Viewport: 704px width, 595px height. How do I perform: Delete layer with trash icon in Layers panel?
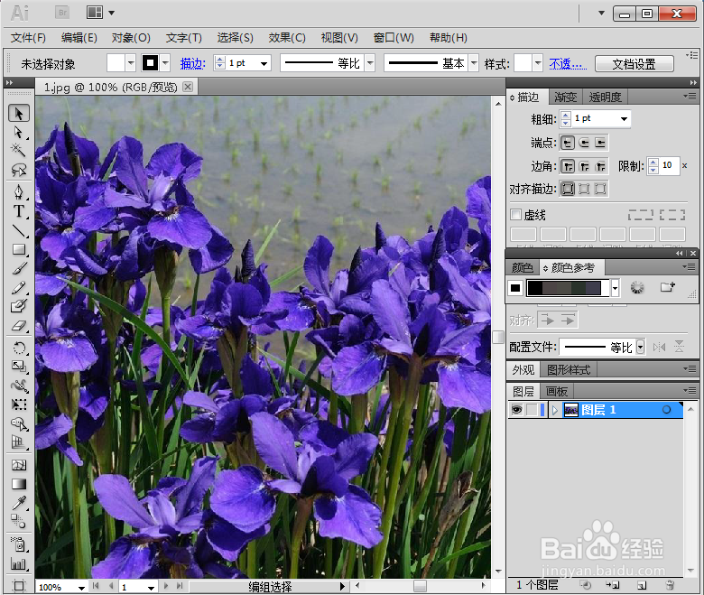click(x=670, y=585)
